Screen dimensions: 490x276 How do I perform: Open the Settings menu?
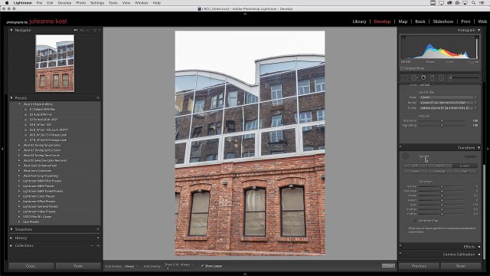coord(97,3)
